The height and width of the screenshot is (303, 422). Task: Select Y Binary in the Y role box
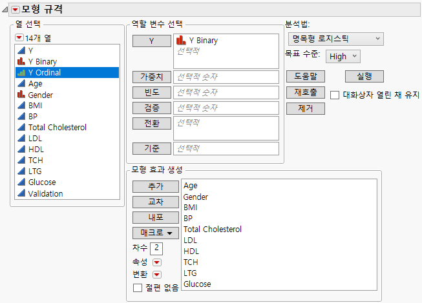pyautogui.click(x=203, y=41)
